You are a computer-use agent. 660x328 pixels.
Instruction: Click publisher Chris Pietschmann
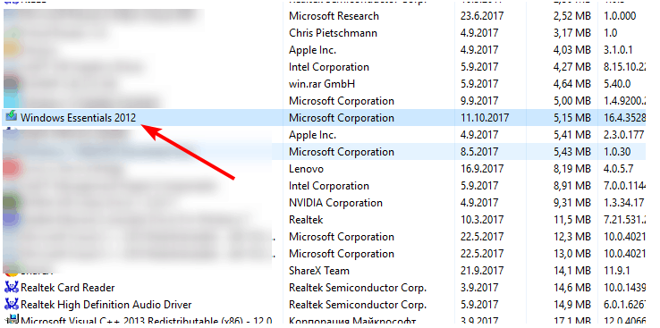(x=333, y=33)
